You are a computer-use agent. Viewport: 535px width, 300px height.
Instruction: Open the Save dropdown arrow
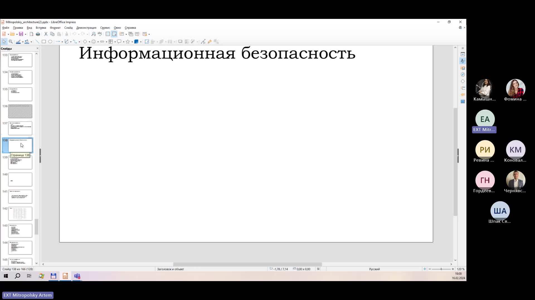[25, 34]
